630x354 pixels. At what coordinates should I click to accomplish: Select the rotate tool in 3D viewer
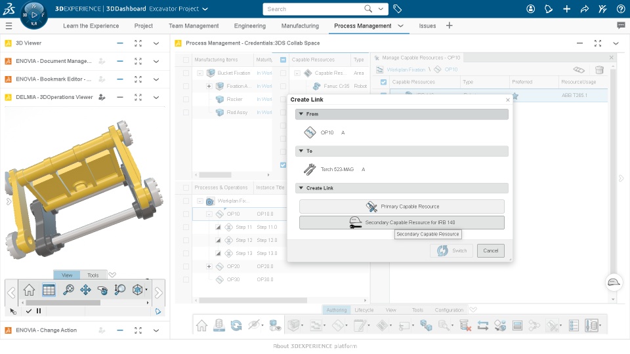[x=103, y=290]
